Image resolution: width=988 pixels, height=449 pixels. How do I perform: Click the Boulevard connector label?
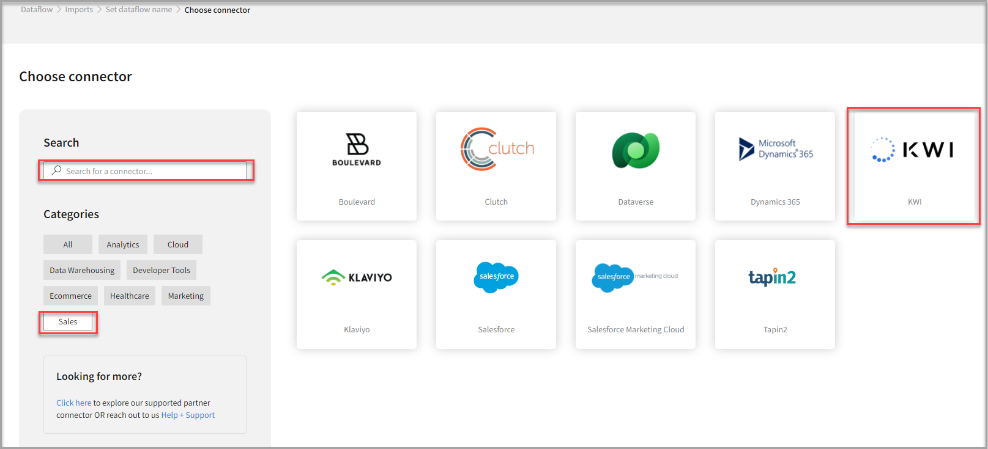(x=357, y=202)
